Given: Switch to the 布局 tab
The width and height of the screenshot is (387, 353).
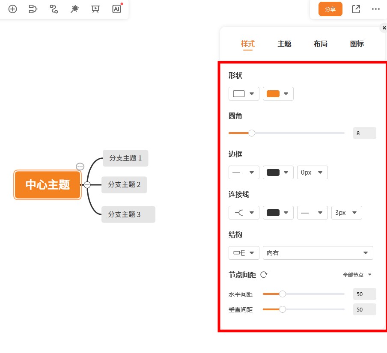Looking at the screenshot, I should pos(320,44).
